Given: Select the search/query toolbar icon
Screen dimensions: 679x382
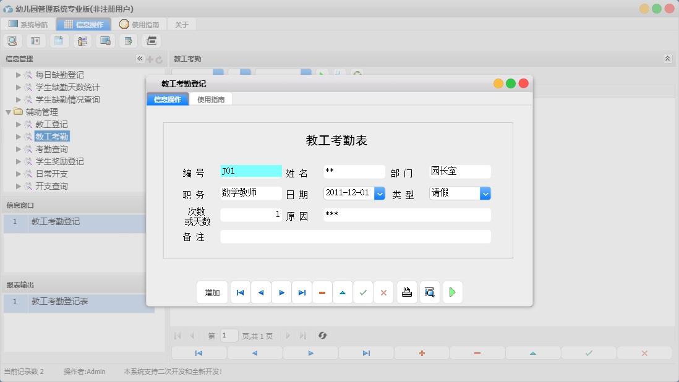Looking at the screenshot, I should 12,40.
